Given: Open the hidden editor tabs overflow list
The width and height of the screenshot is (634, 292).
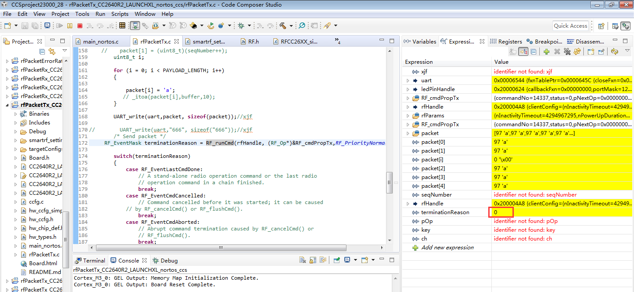Looking at the screenshot, I should 338,42.
